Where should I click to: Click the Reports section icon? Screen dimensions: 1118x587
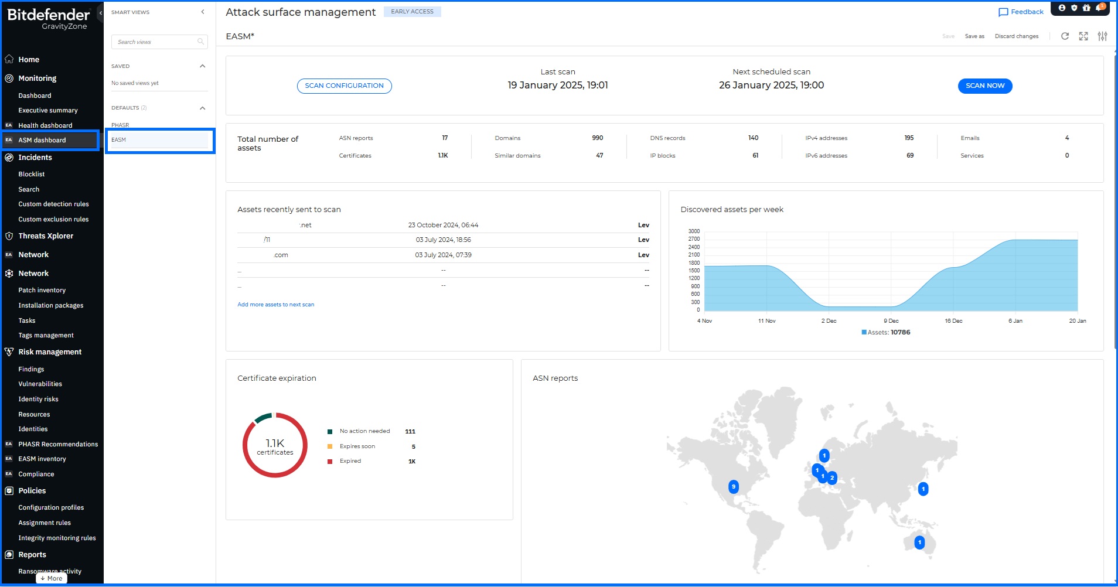tap(9, 555)
